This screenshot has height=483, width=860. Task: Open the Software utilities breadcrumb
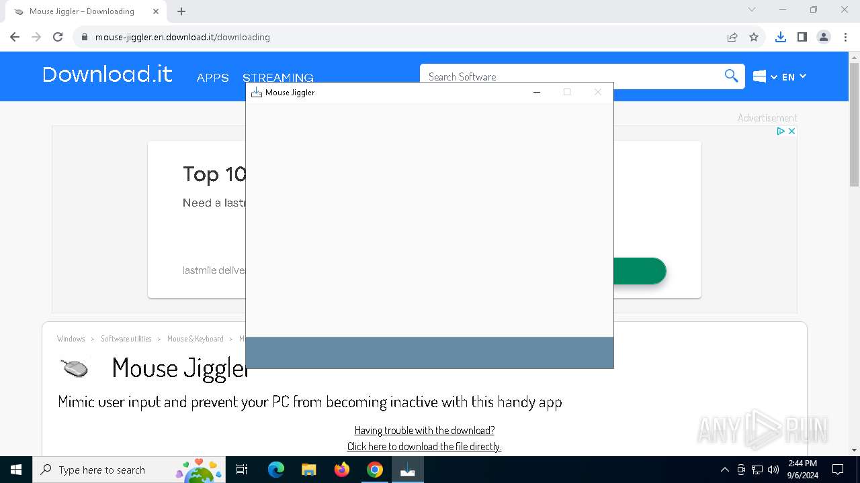(126, 339)
